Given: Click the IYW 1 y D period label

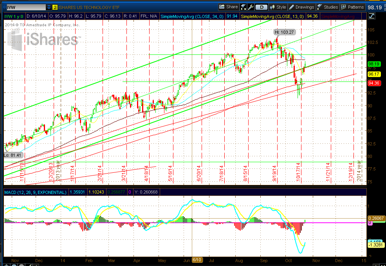Looking at the screenshot, I should (x=14, y=16).
